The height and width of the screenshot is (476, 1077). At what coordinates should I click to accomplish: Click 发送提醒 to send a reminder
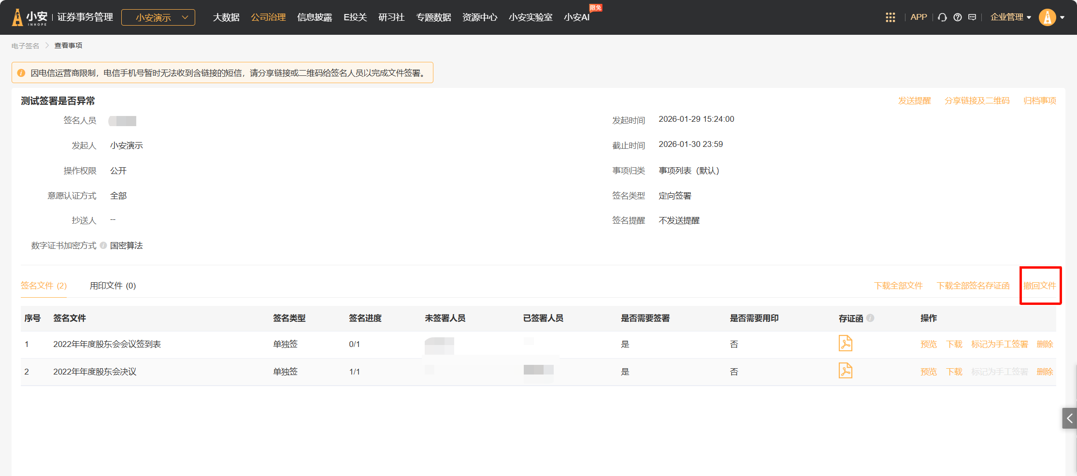pos(914,101)
